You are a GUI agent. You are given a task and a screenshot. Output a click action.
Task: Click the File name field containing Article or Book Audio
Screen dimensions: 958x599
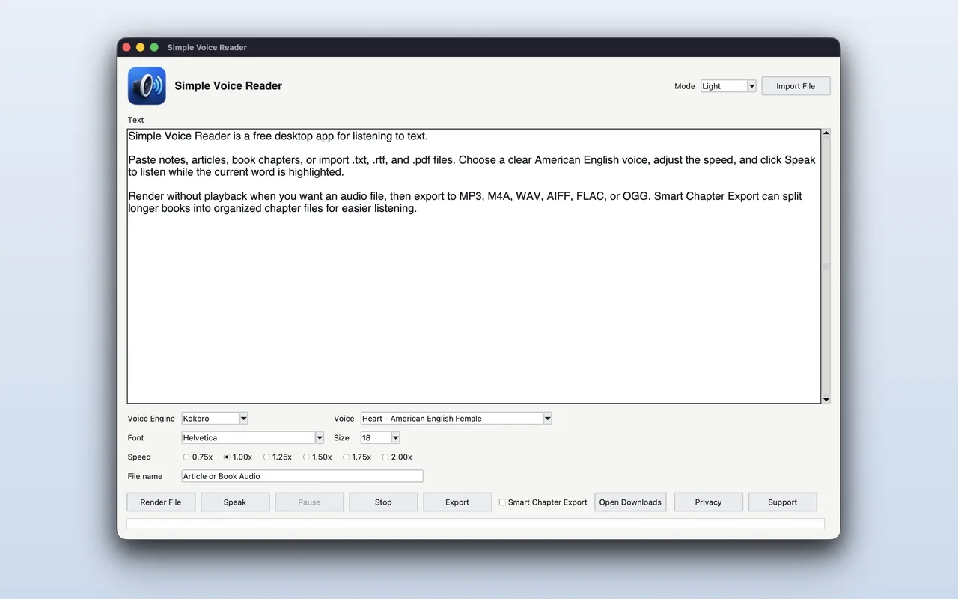(302, 476)
